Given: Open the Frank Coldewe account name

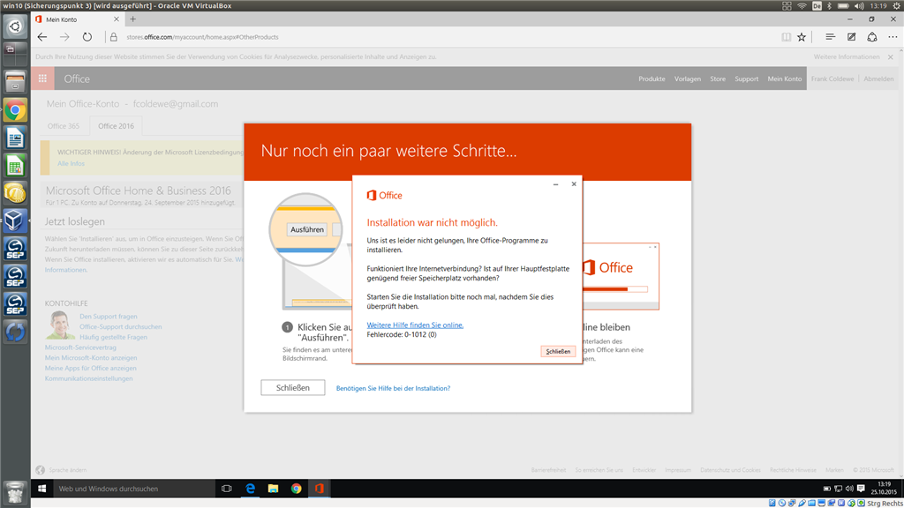Looking at the screenshot, I should (832, 78).
